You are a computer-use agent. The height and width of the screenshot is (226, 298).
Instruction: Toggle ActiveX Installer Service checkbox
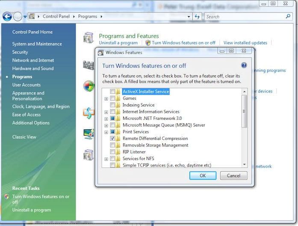pyautogui.click(x=112, y=92)
